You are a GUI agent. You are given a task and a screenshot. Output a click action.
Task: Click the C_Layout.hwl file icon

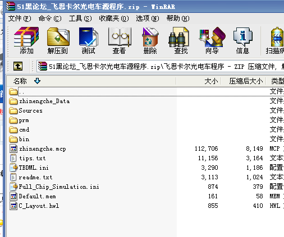tap(13, 206)
